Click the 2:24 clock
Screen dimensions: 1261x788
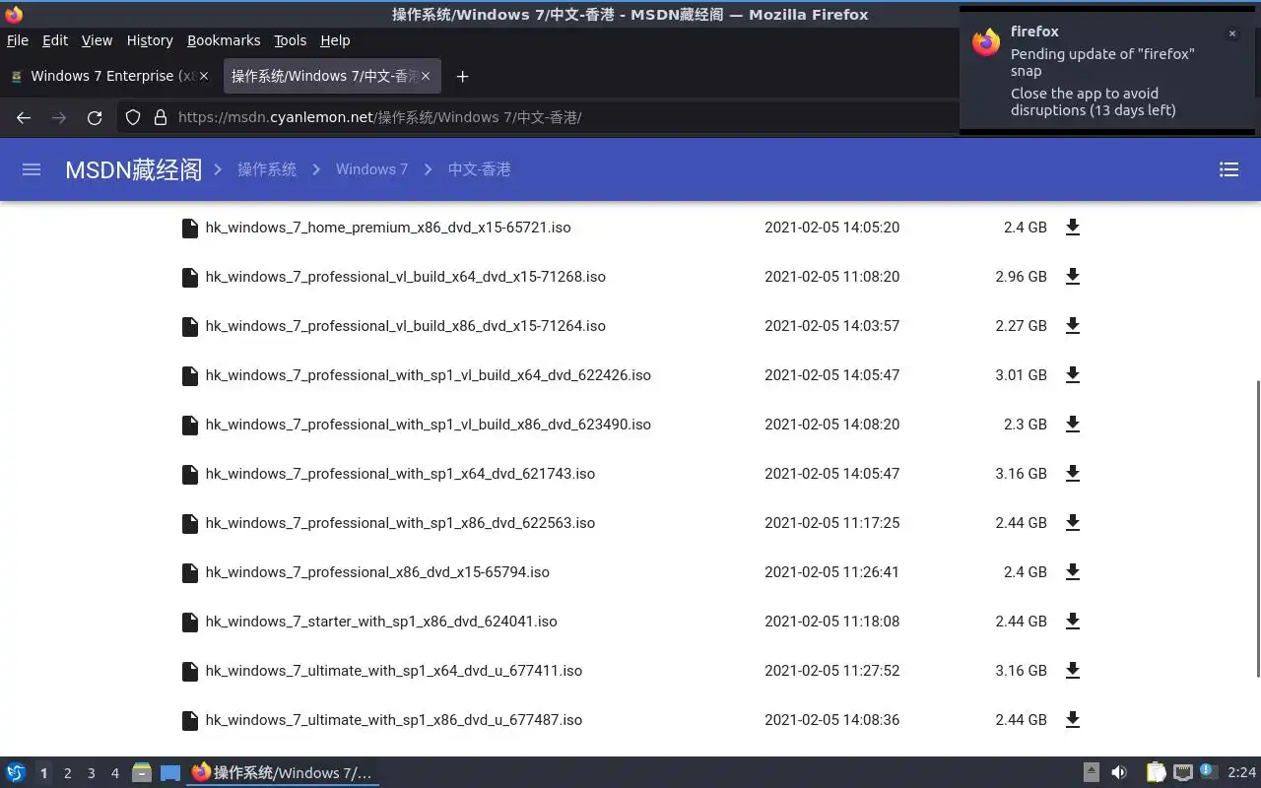click(x=1241, y=773)
